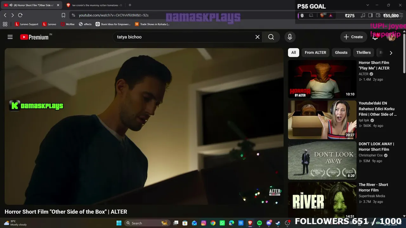Open the Brave Wallet icon
Viewport: 406px width, 228px height.
point(378,15)
